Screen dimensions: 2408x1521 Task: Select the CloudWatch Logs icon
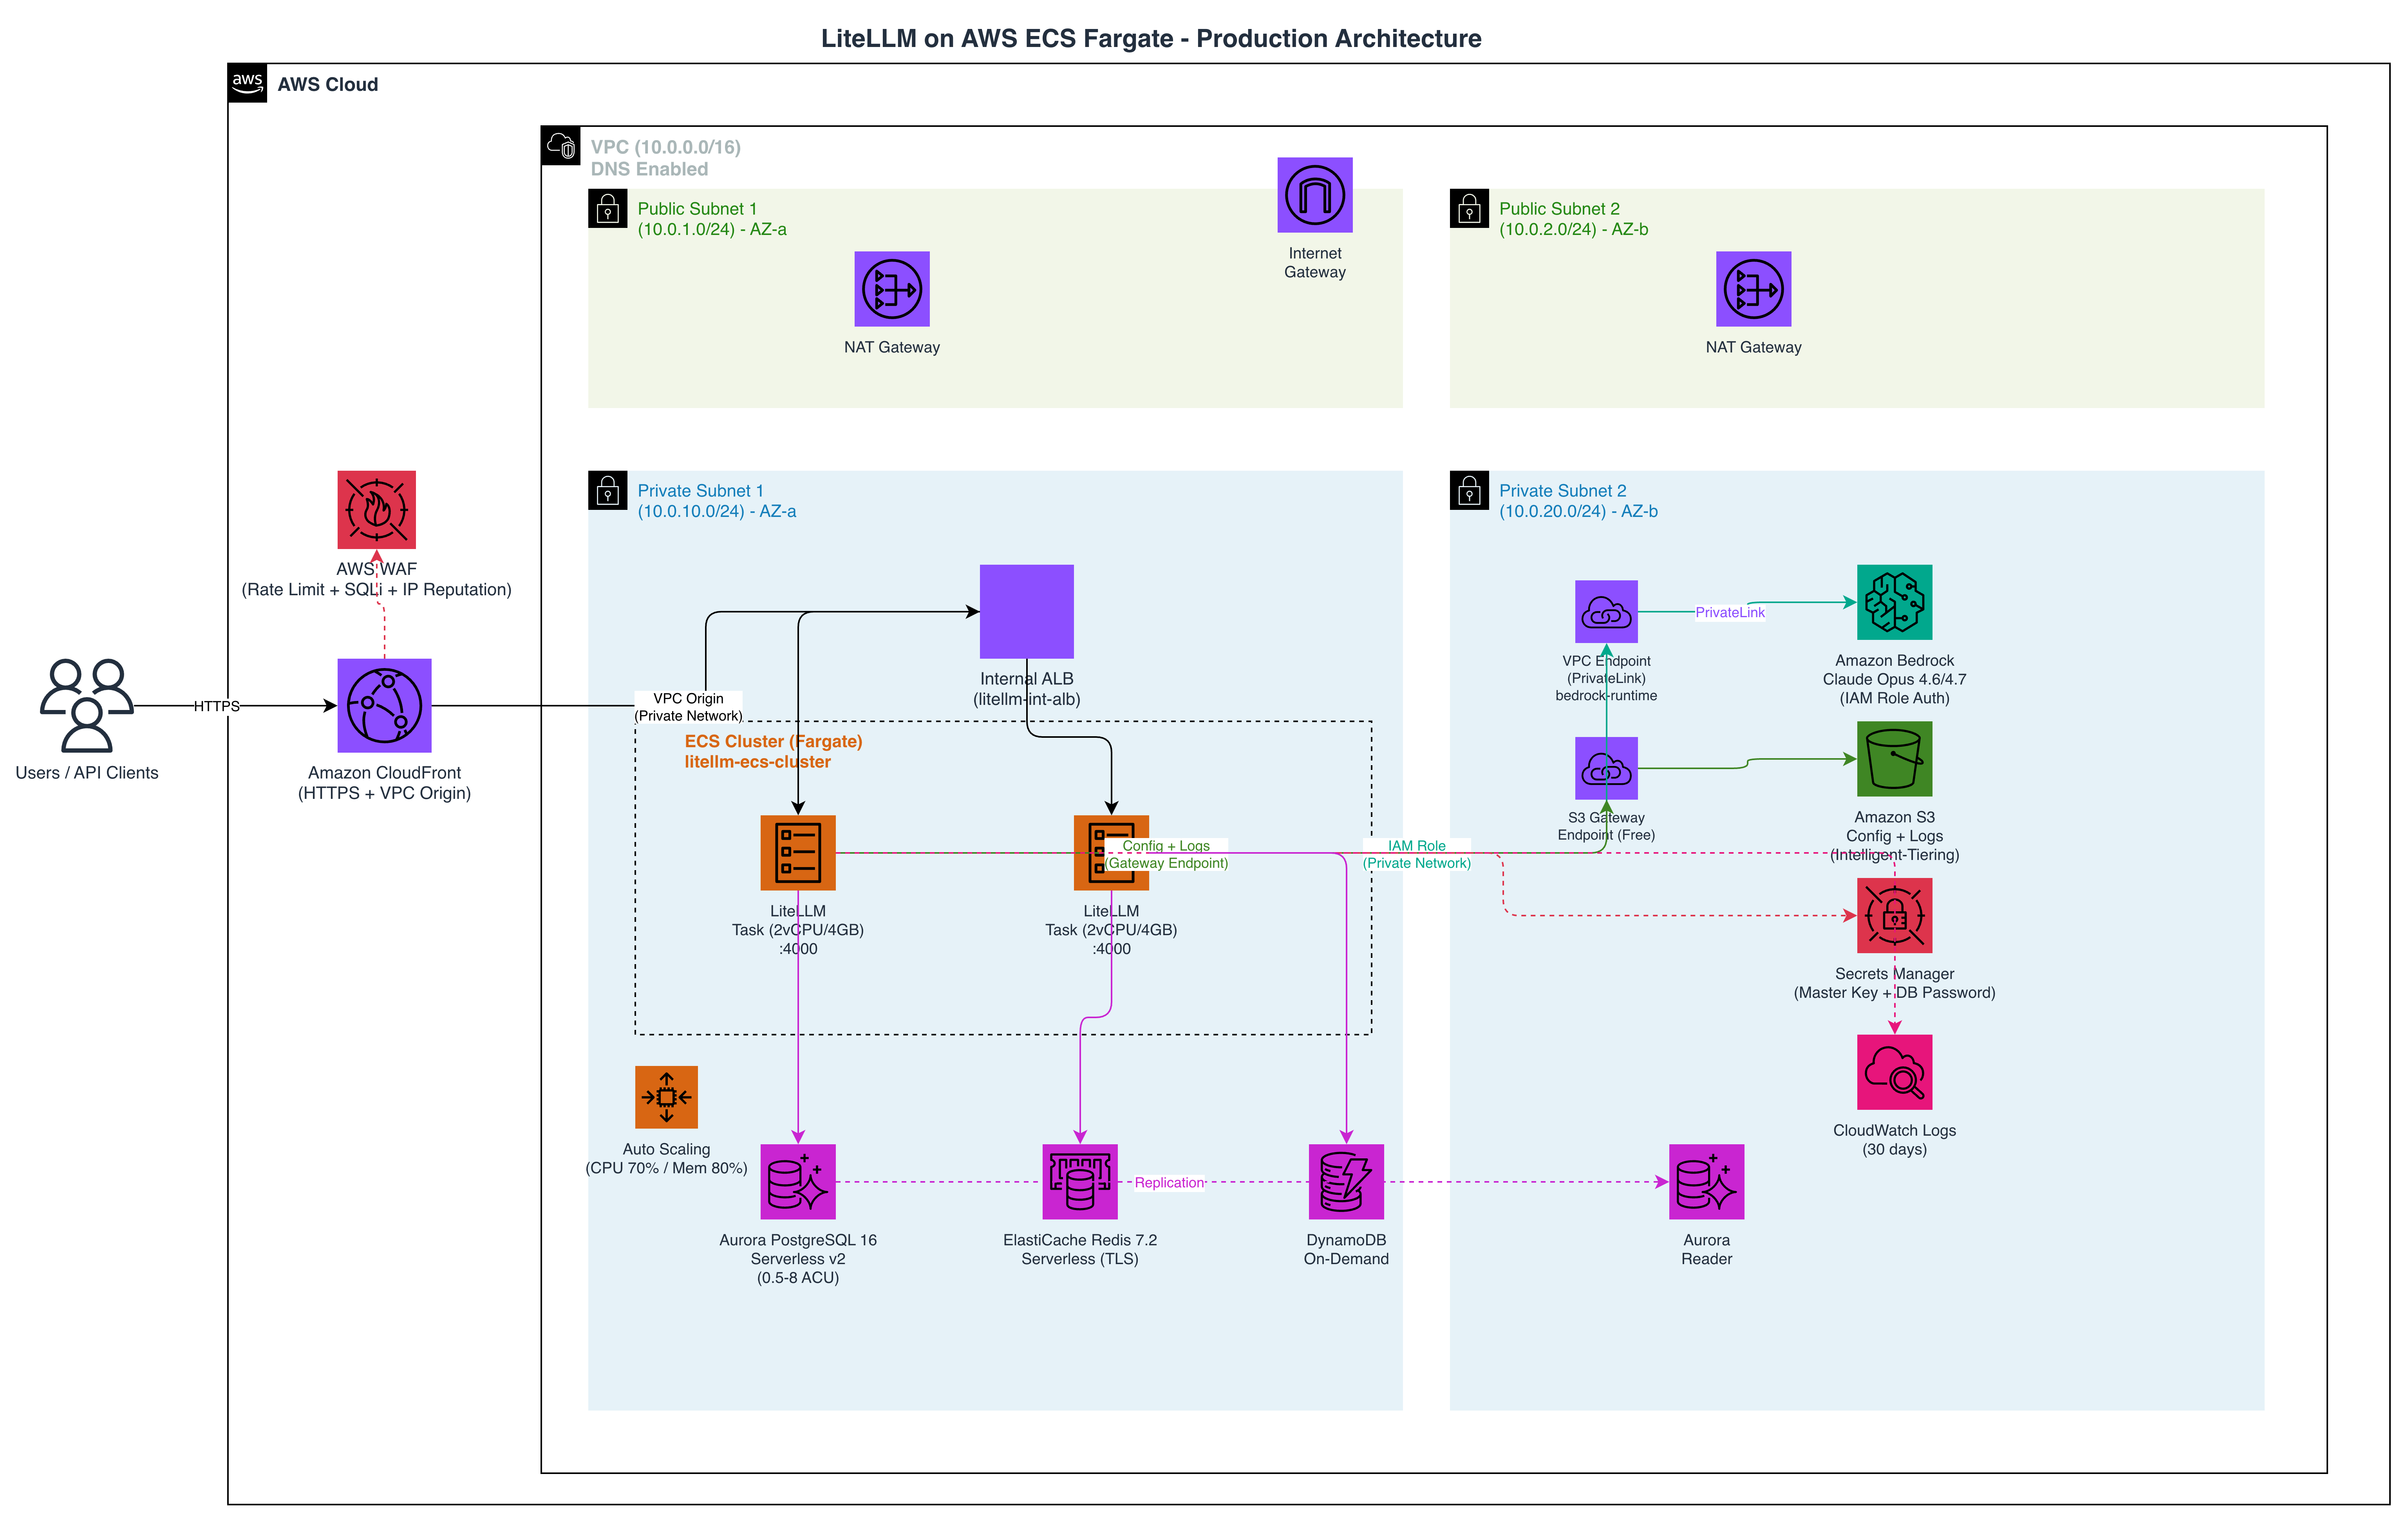pos(1894,1072)
